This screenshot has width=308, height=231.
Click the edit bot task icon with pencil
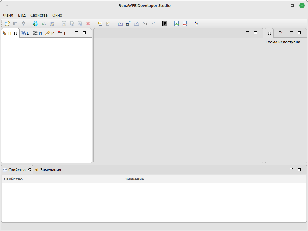click(52, 23)
